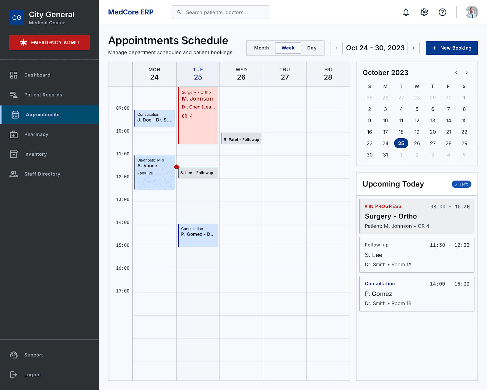This screenshot has width=487, height=390.
Task: Click the Emergency Admit button
Action: coord(49,43)
